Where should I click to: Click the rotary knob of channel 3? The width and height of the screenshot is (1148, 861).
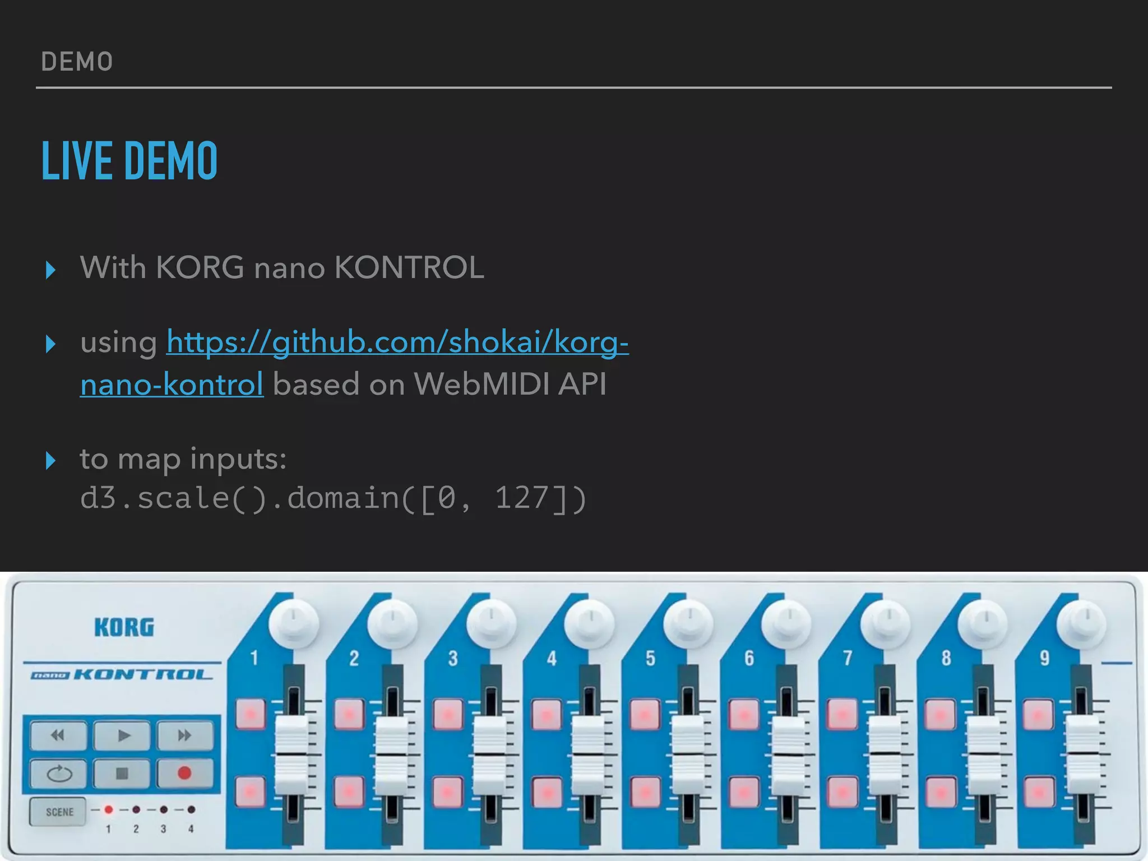point(491,623)
